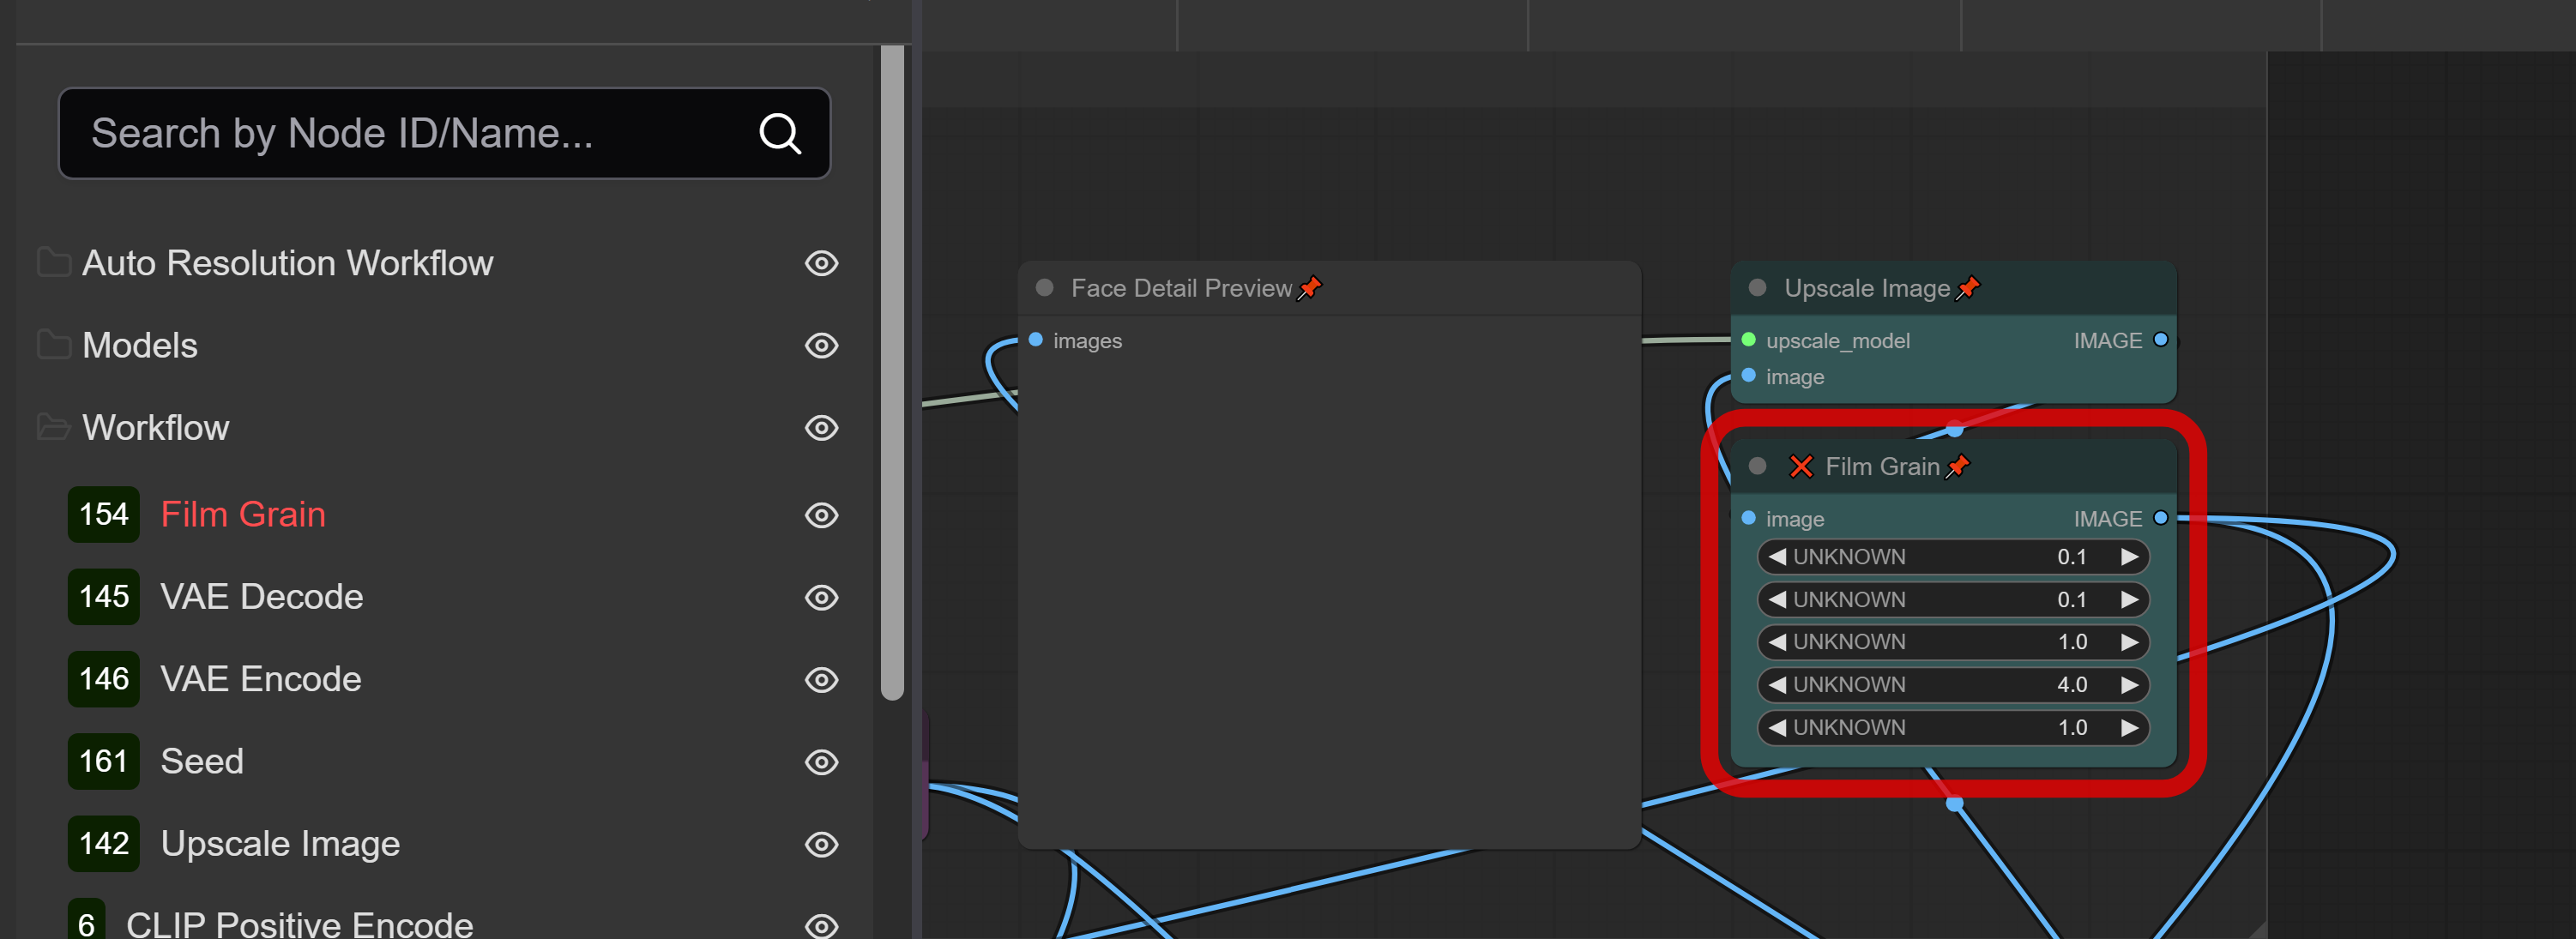Image resolution: width=2576 pixels, height=939 pixels.
Task: Decrease the last UNKNOWN 1.0 value
Action: point(1777,728)
